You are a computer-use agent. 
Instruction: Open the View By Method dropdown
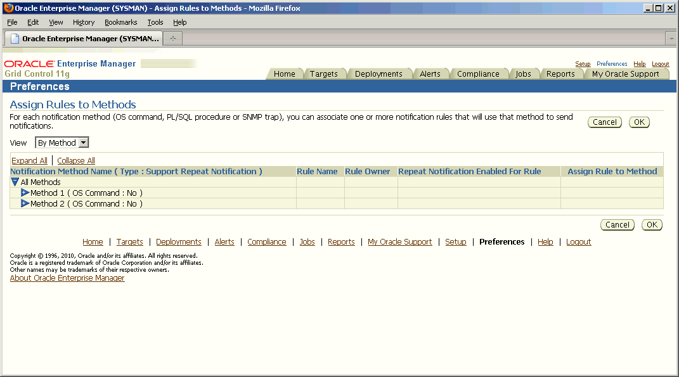62,143
